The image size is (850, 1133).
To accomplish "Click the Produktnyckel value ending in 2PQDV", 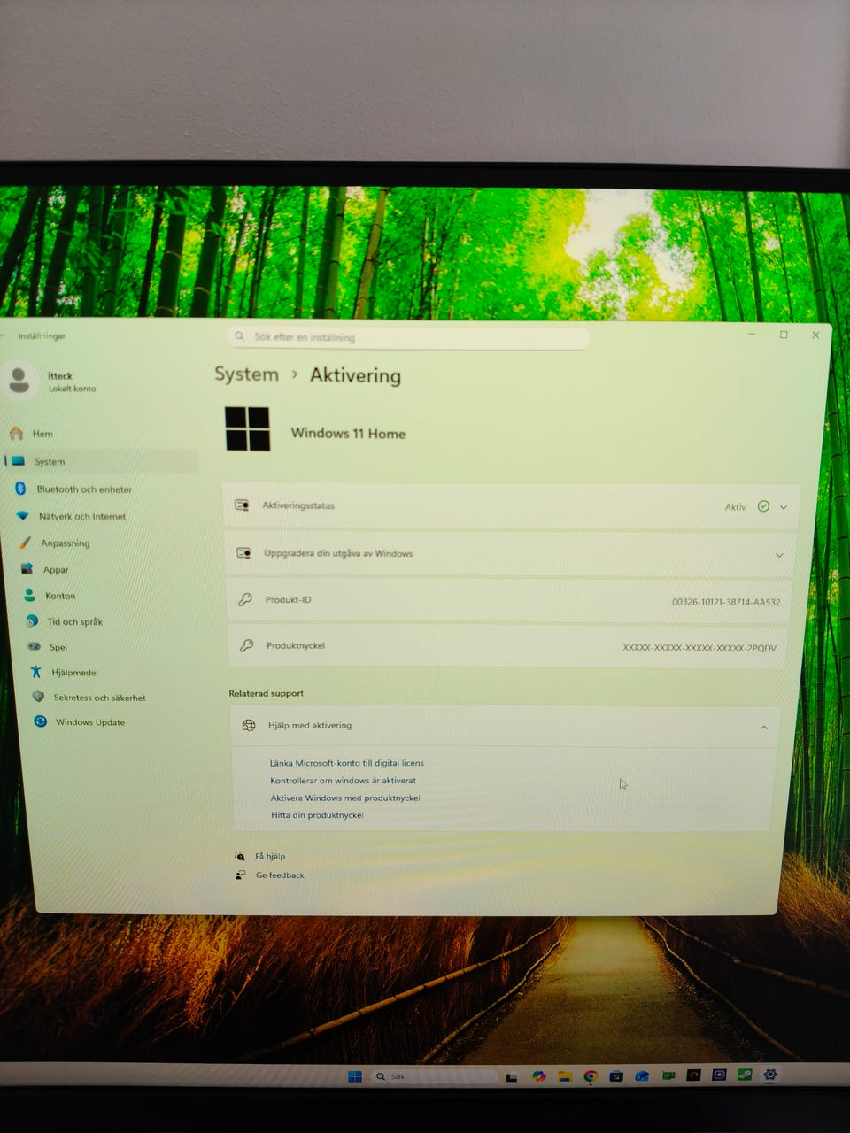I will [x=699, y=648].
